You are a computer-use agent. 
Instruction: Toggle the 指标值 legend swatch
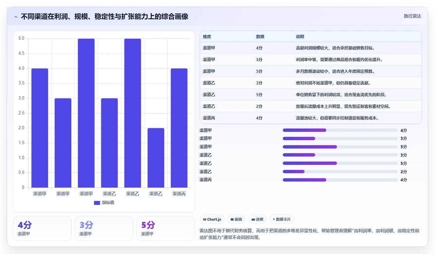(97, 203)
